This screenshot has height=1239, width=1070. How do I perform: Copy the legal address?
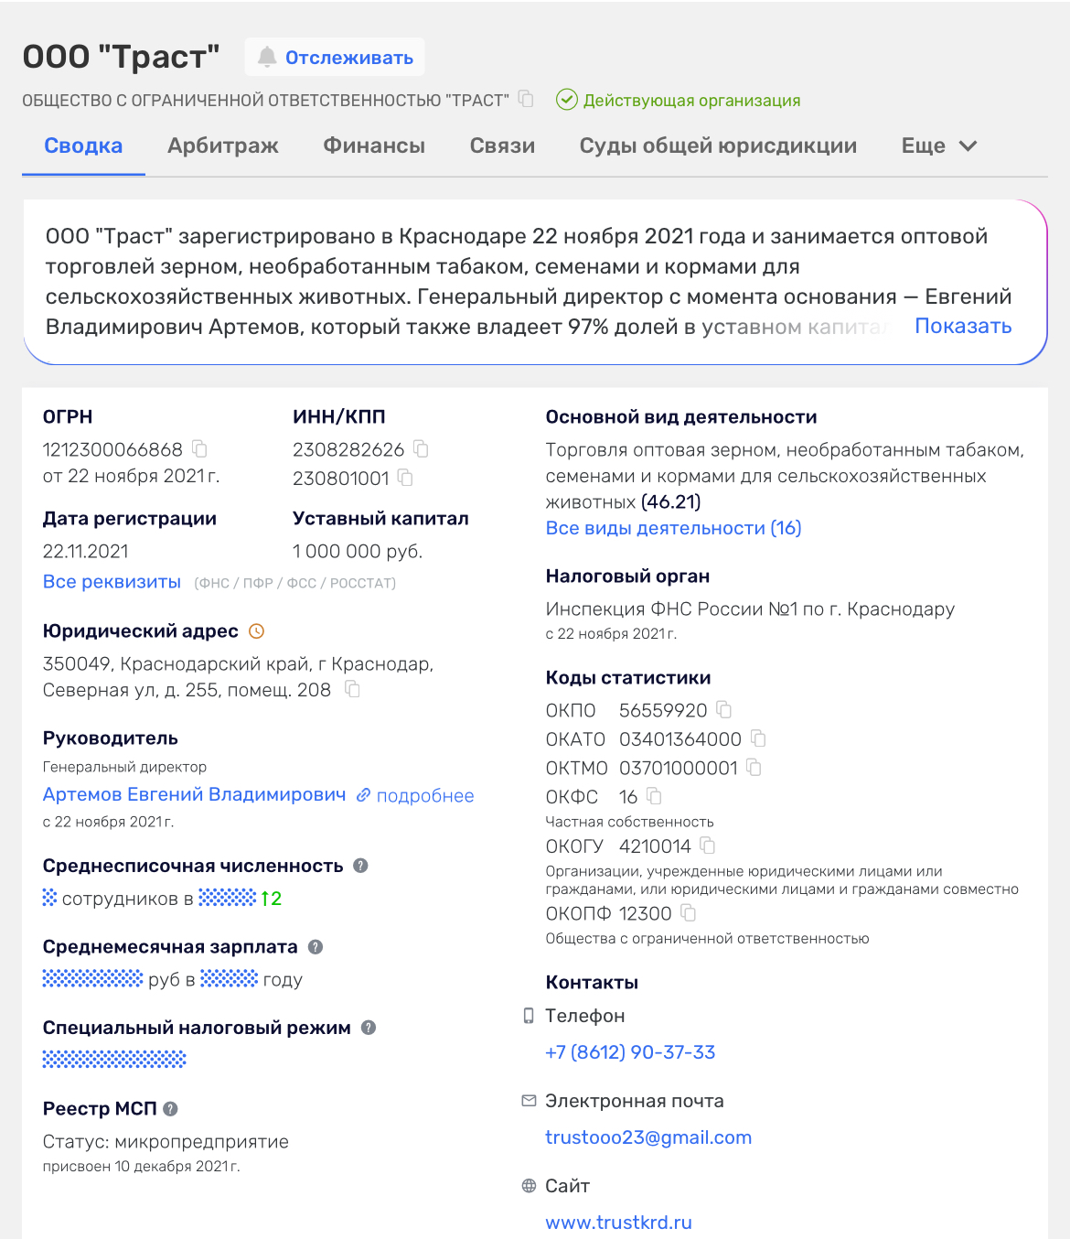(352, 690)
